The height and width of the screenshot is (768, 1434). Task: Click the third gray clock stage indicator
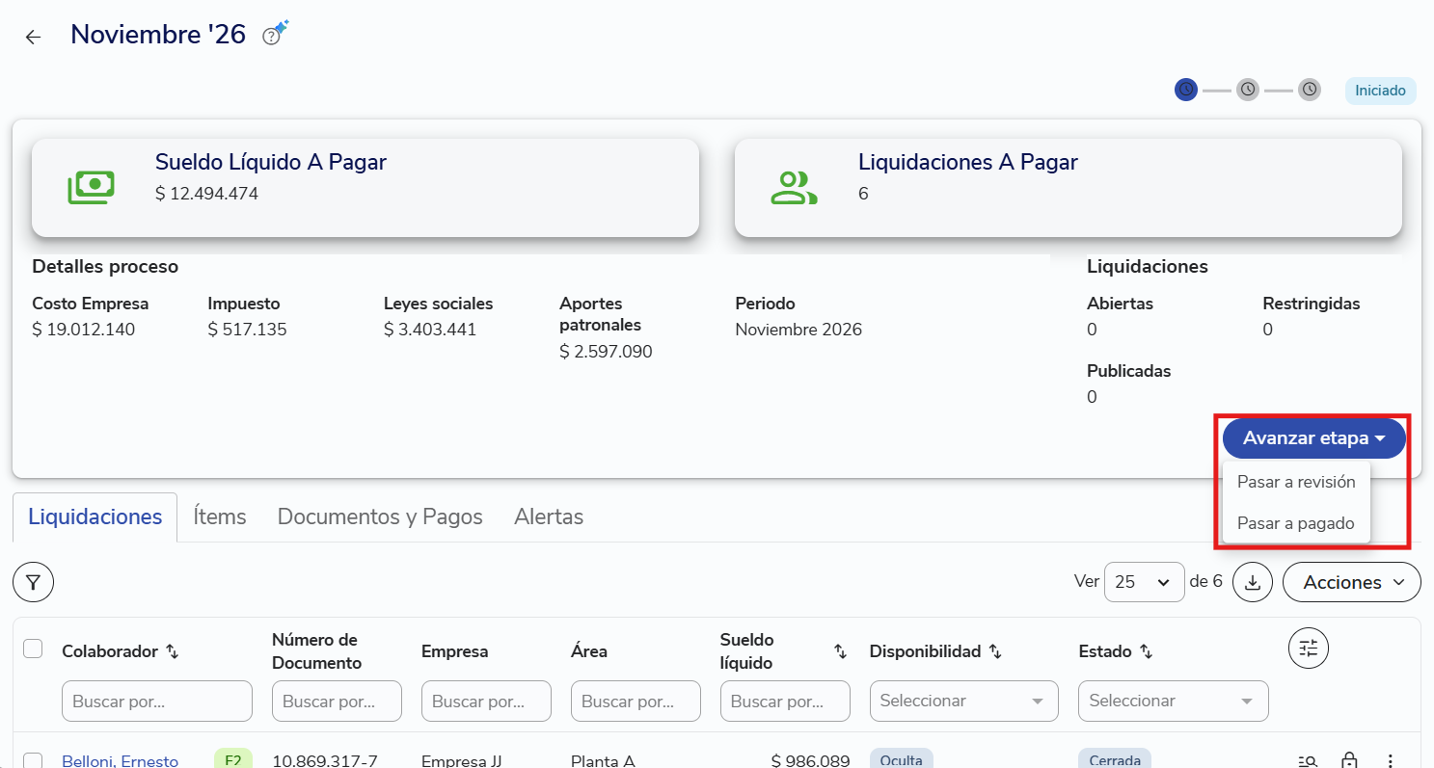1310,90
